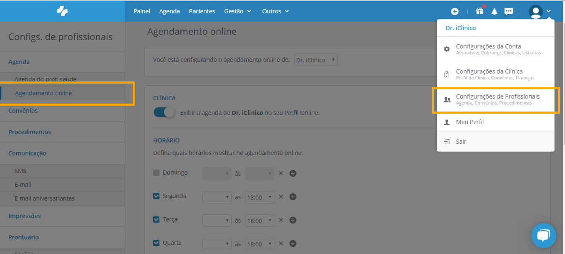Open Segunda start time dropdown

(217, 197)
